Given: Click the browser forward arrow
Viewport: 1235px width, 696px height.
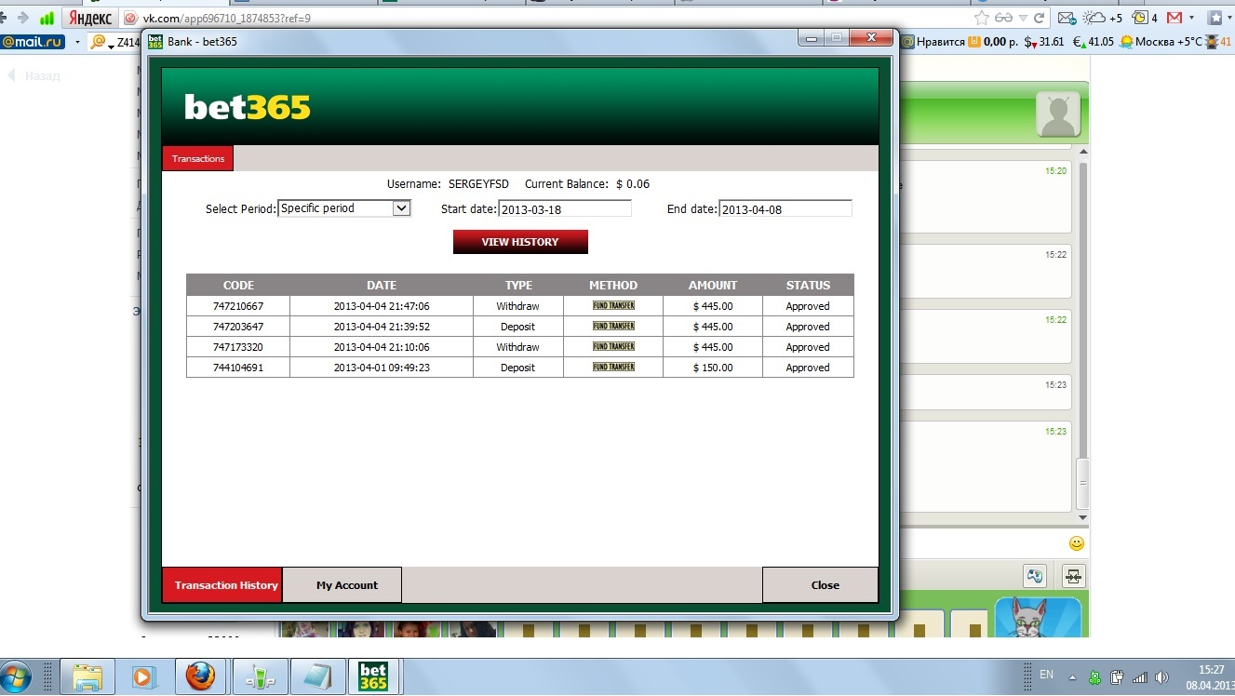Looking at the screenshot, I should 22,18.
